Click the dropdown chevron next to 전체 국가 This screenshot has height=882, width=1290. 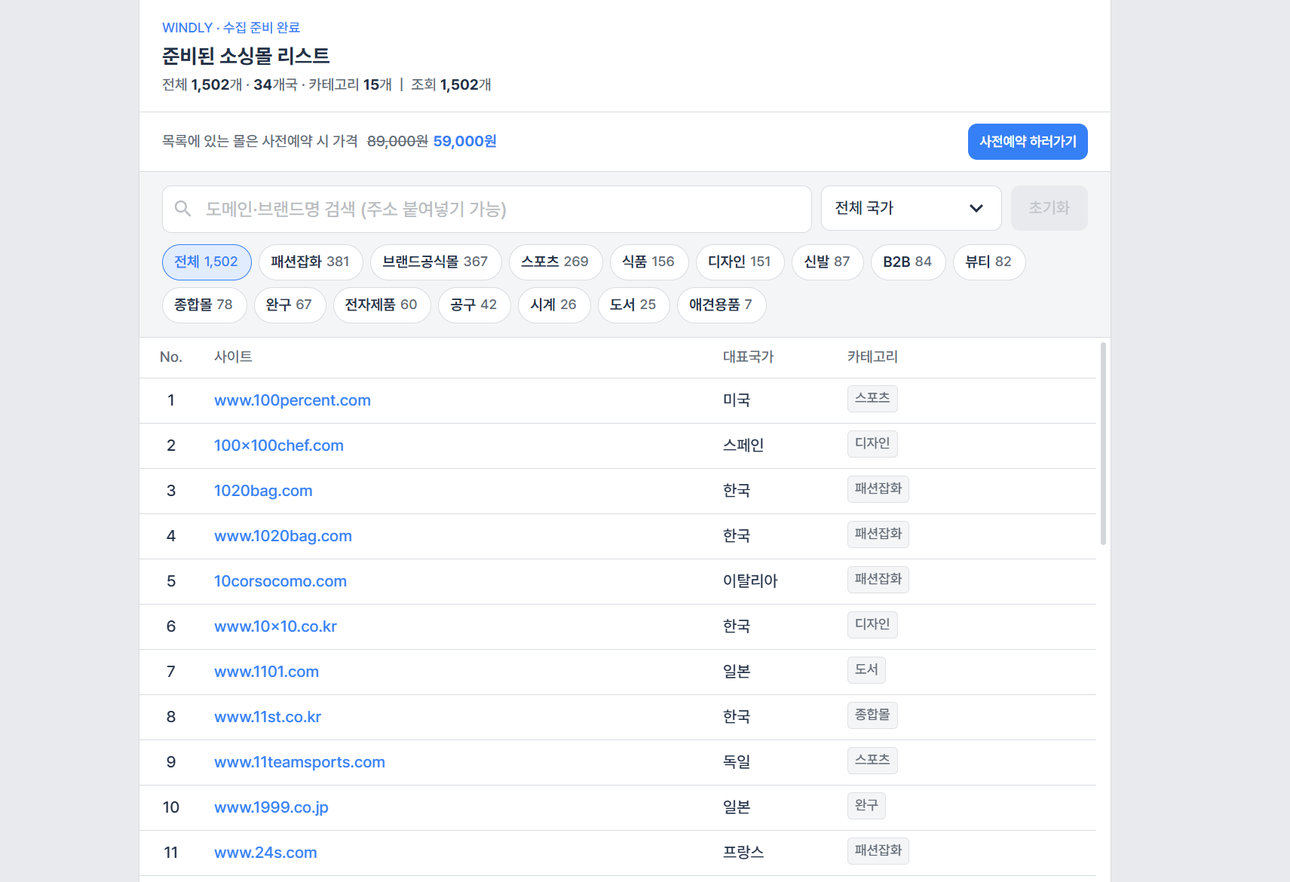[x=976, y=209]
